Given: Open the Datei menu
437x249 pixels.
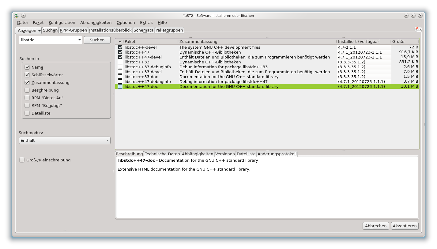Looking at the screenshot, I should click(22, 22).
